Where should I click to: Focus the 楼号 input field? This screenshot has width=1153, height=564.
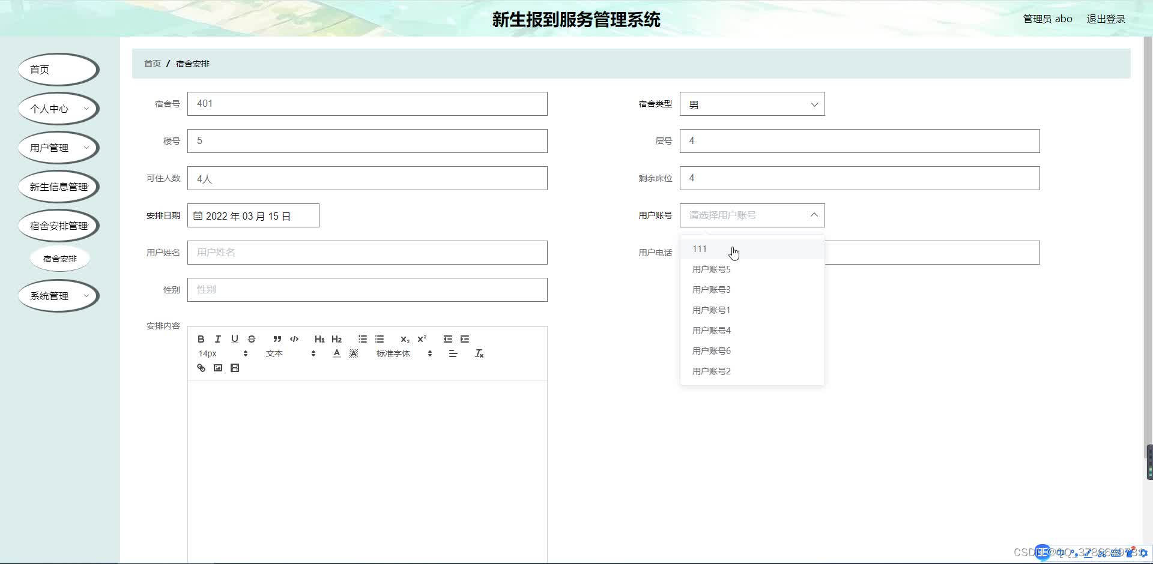[x=367, y=141]
